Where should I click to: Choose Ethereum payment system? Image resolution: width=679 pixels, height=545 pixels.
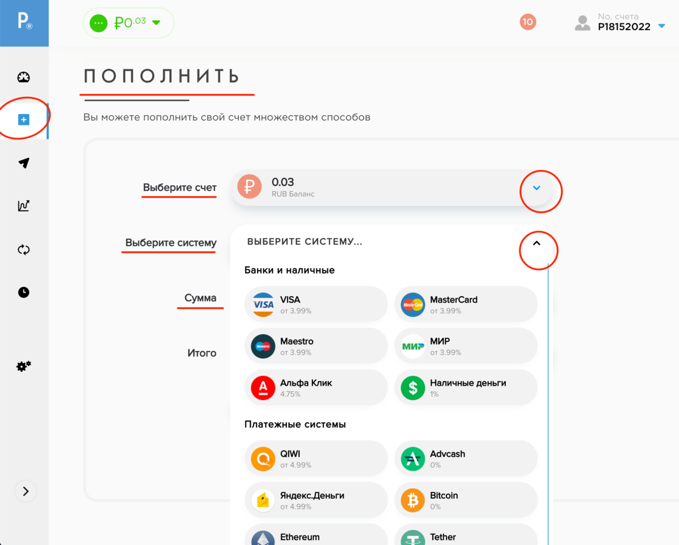coord(316,535)
